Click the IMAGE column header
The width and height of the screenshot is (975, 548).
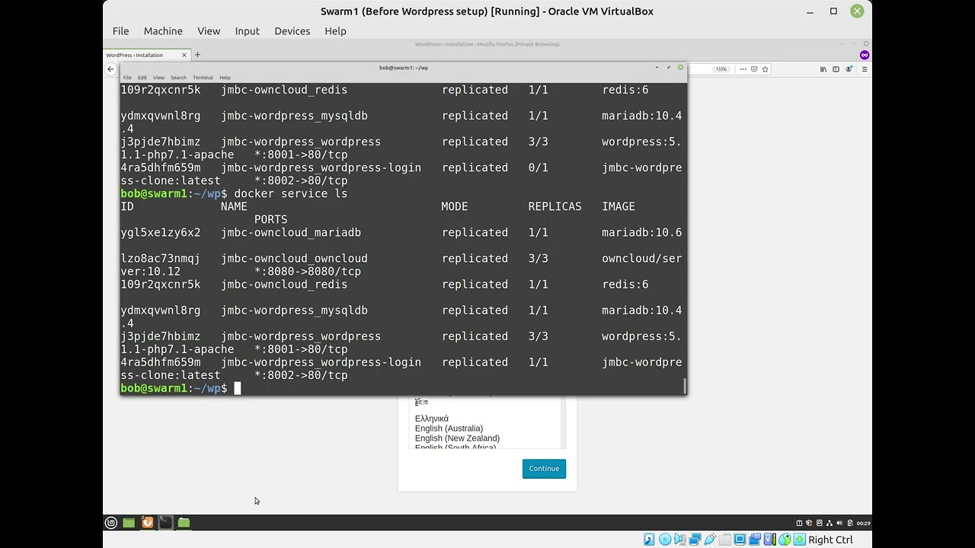point(619,206)
